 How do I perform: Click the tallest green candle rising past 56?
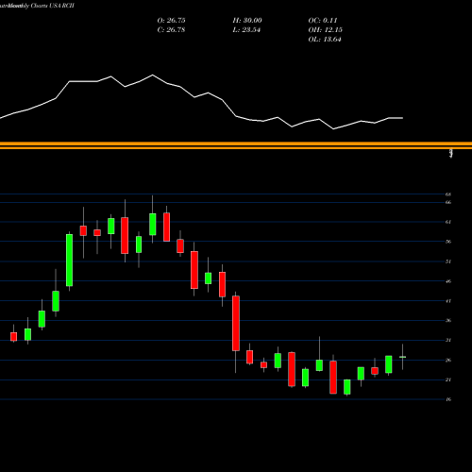click(69, 261)
